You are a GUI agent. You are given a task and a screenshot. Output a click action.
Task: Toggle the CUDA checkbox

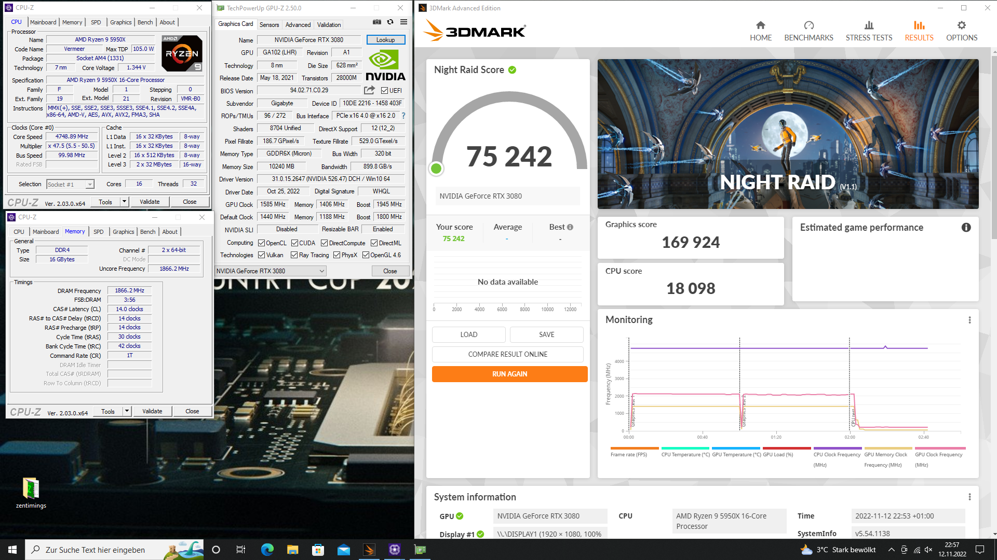pyautogui.click(x=294, y=243)
